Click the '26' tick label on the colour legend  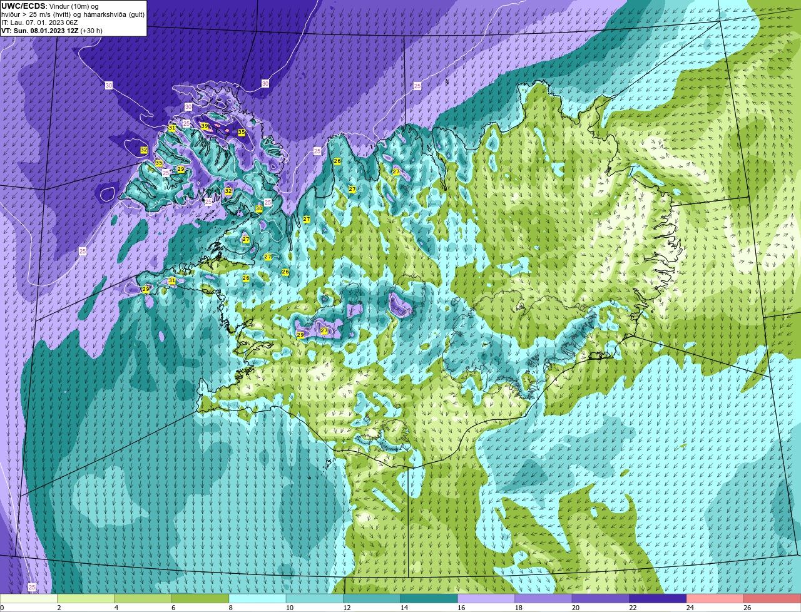(x=747, y=608)
